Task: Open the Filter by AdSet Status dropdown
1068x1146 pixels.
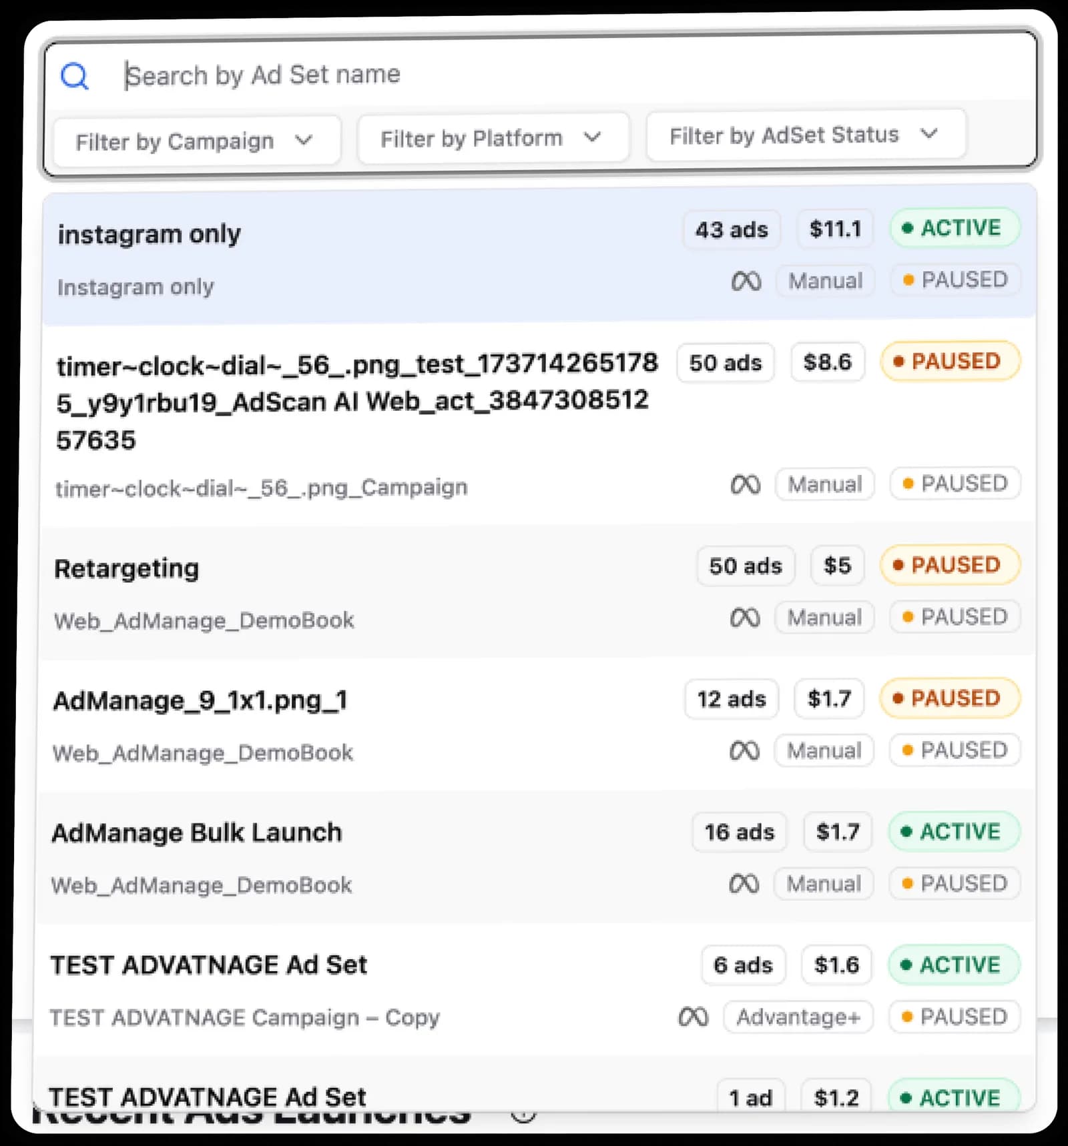Action: 806,135
